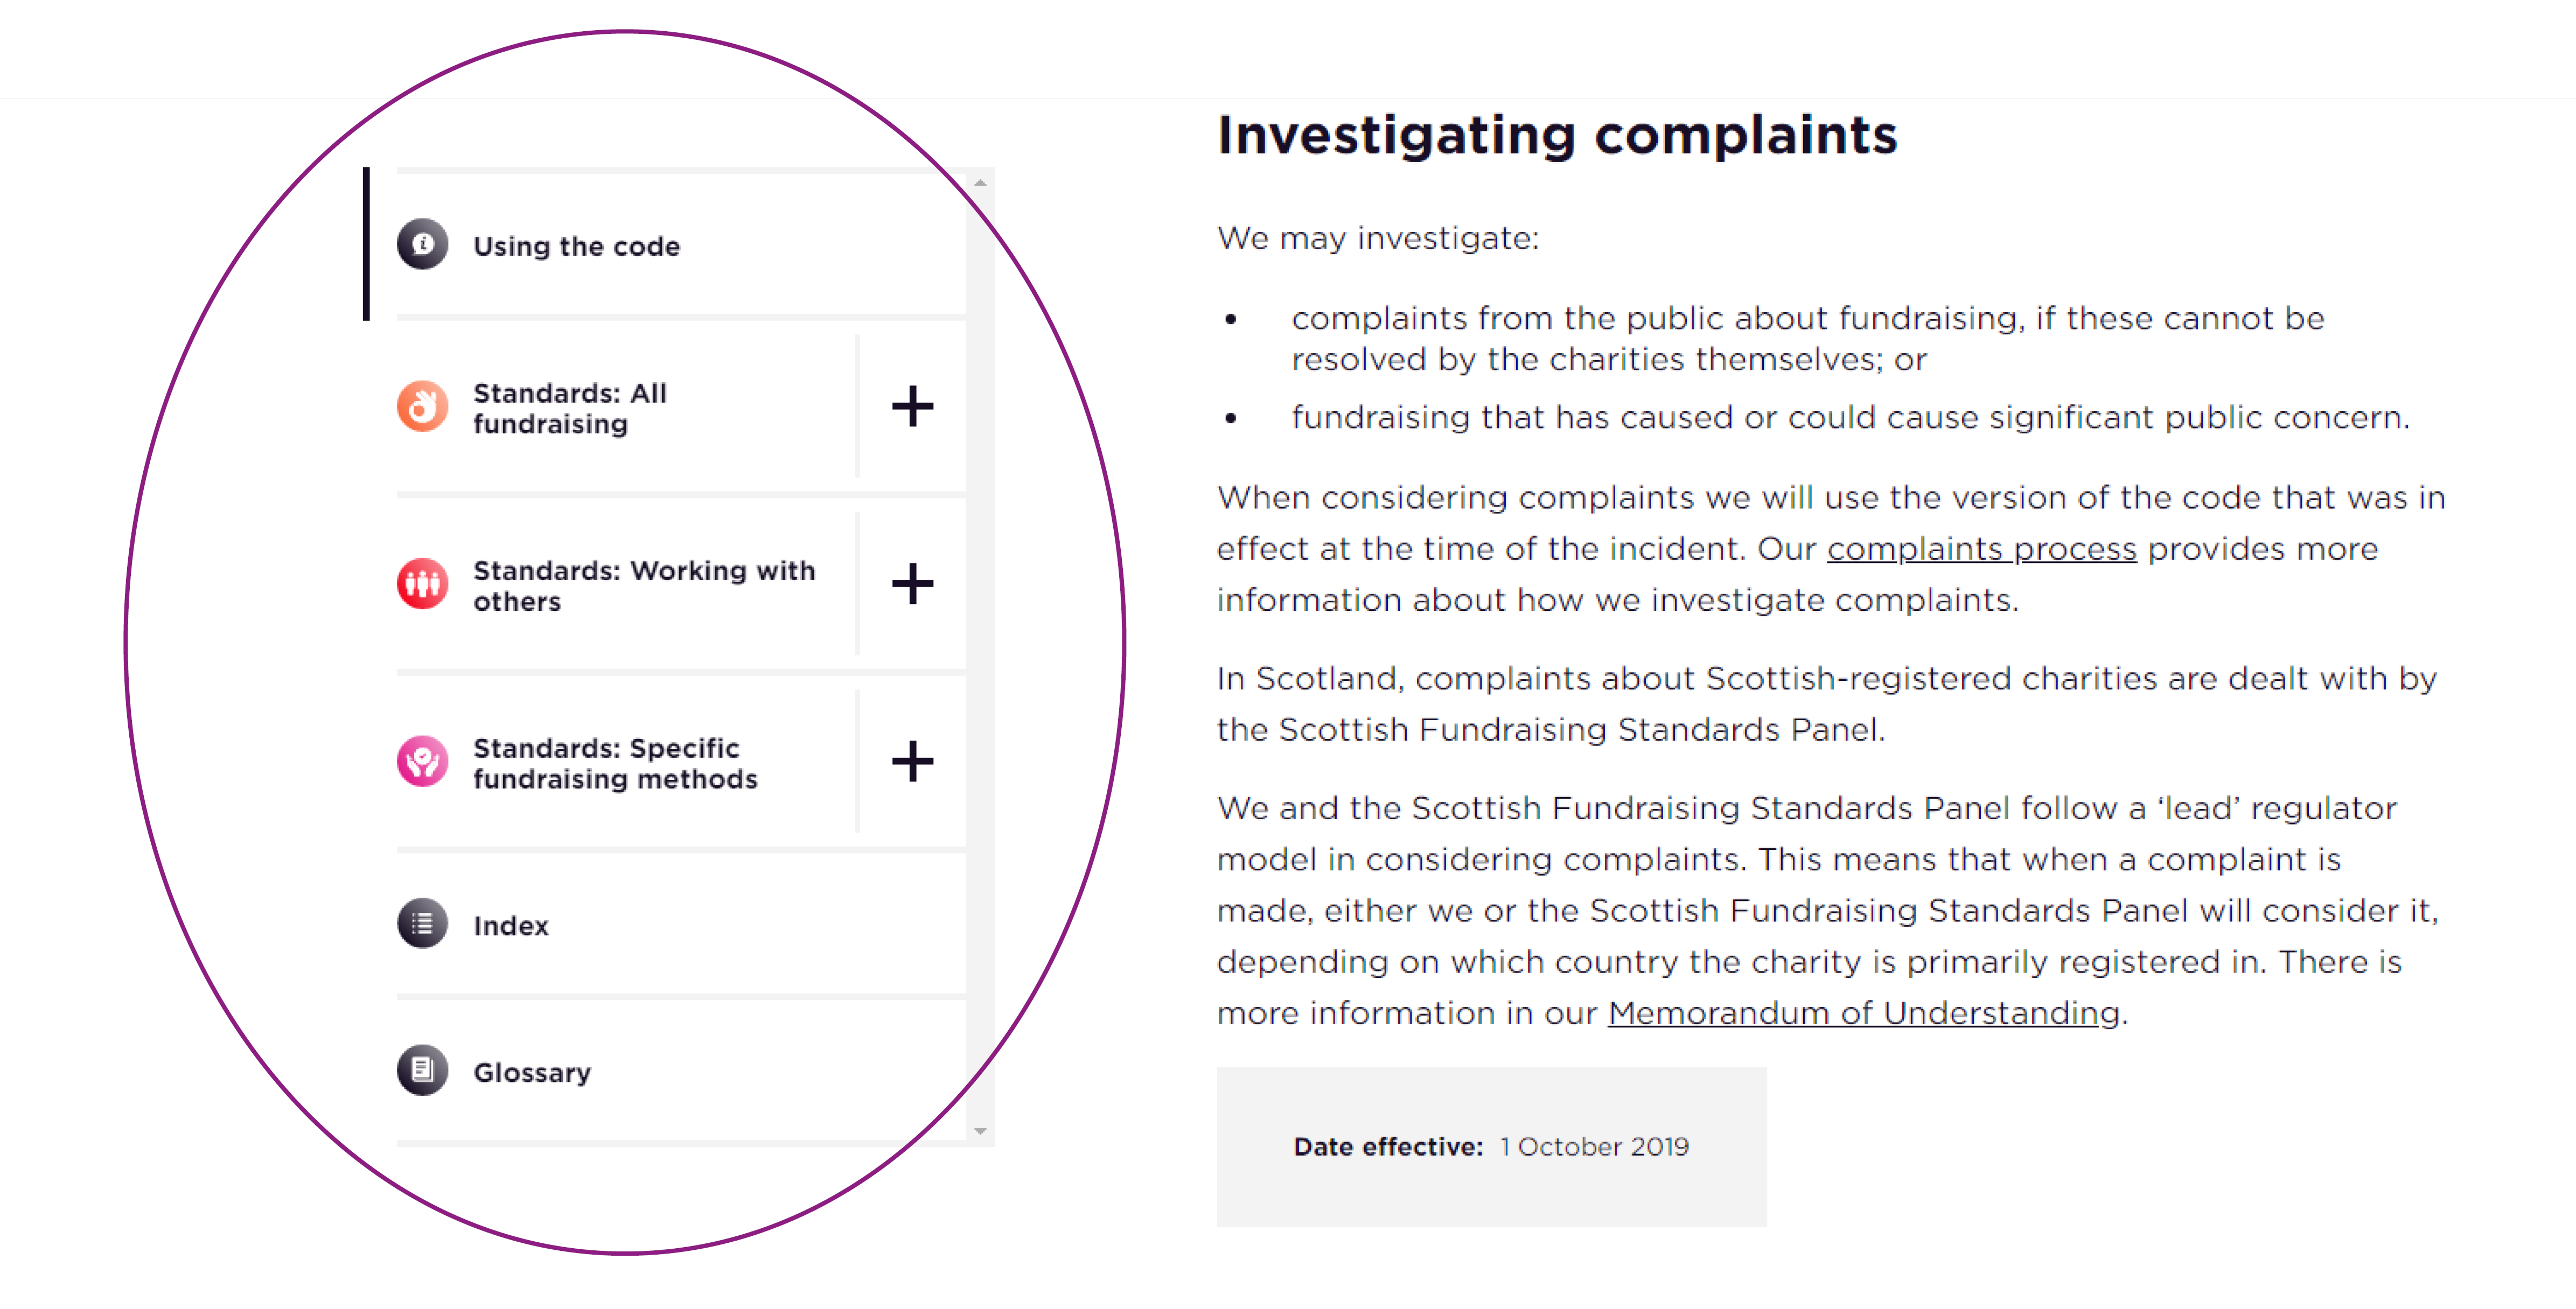
Task: Expand Standards: All fundraising with plus
Action: (x=912, y=407)
